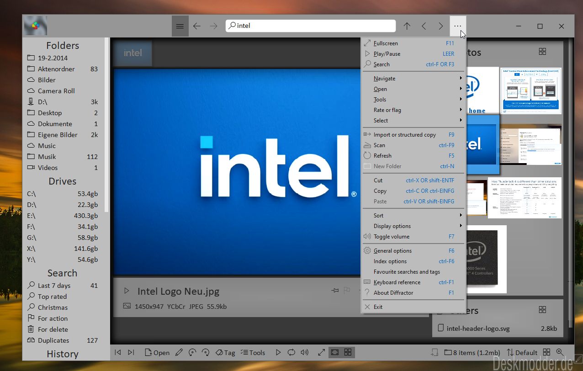Click the thumbnail grid icon near Default
The image size is (583, 371).
pos(547,352)
